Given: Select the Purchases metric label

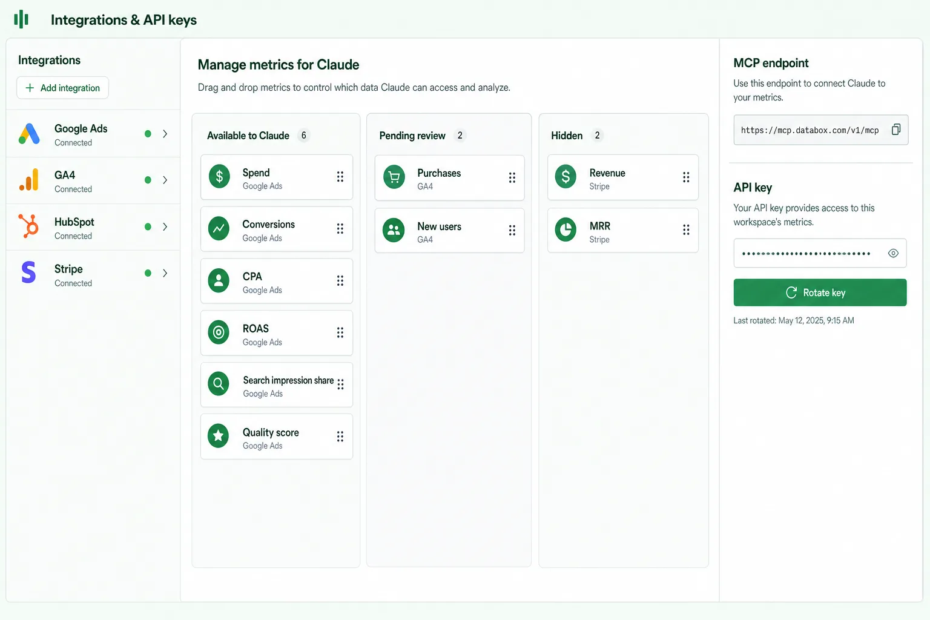Looking at the screenshot, I should click(x=439, y=173).
